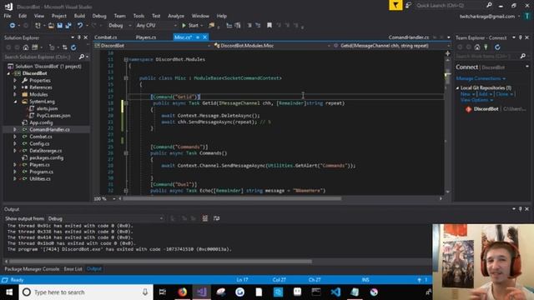Click the yellow feedback filter icon in title bar

point(395,6)
